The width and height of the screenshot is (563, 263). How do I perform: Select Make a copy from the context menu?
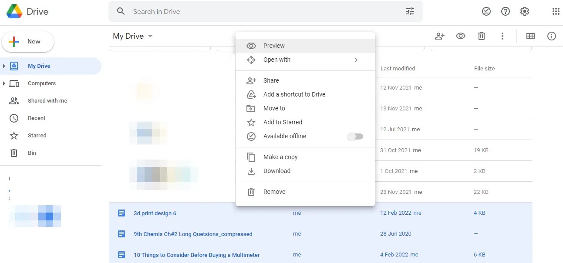(x=280, y=157)
